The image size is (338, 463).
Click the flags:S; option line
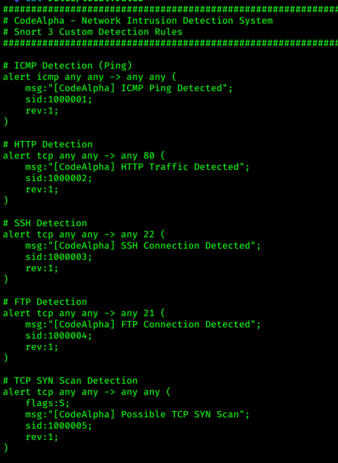click(48, 403)
